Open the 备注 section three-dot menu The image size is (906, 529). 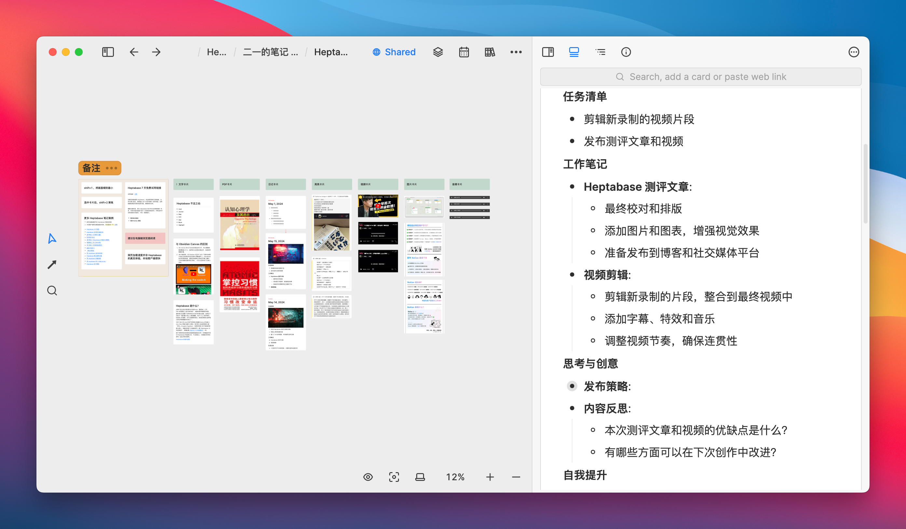coord(111,168)
